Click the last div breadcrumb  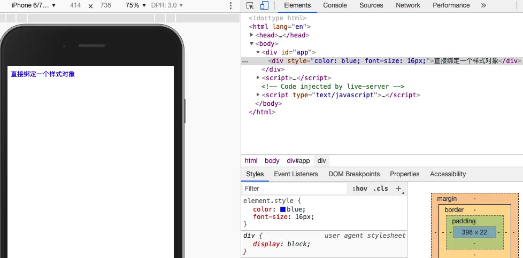[321, 161]
